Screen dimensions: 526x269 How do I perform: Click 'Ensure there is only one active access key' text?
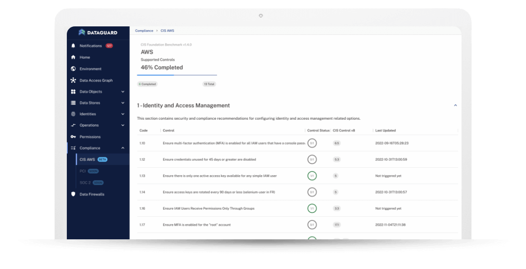[x=220, y=176]
